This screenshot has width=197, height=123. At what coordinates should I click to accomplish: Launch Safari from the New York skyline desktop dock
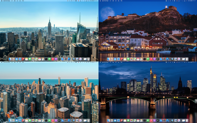point(20,59)
